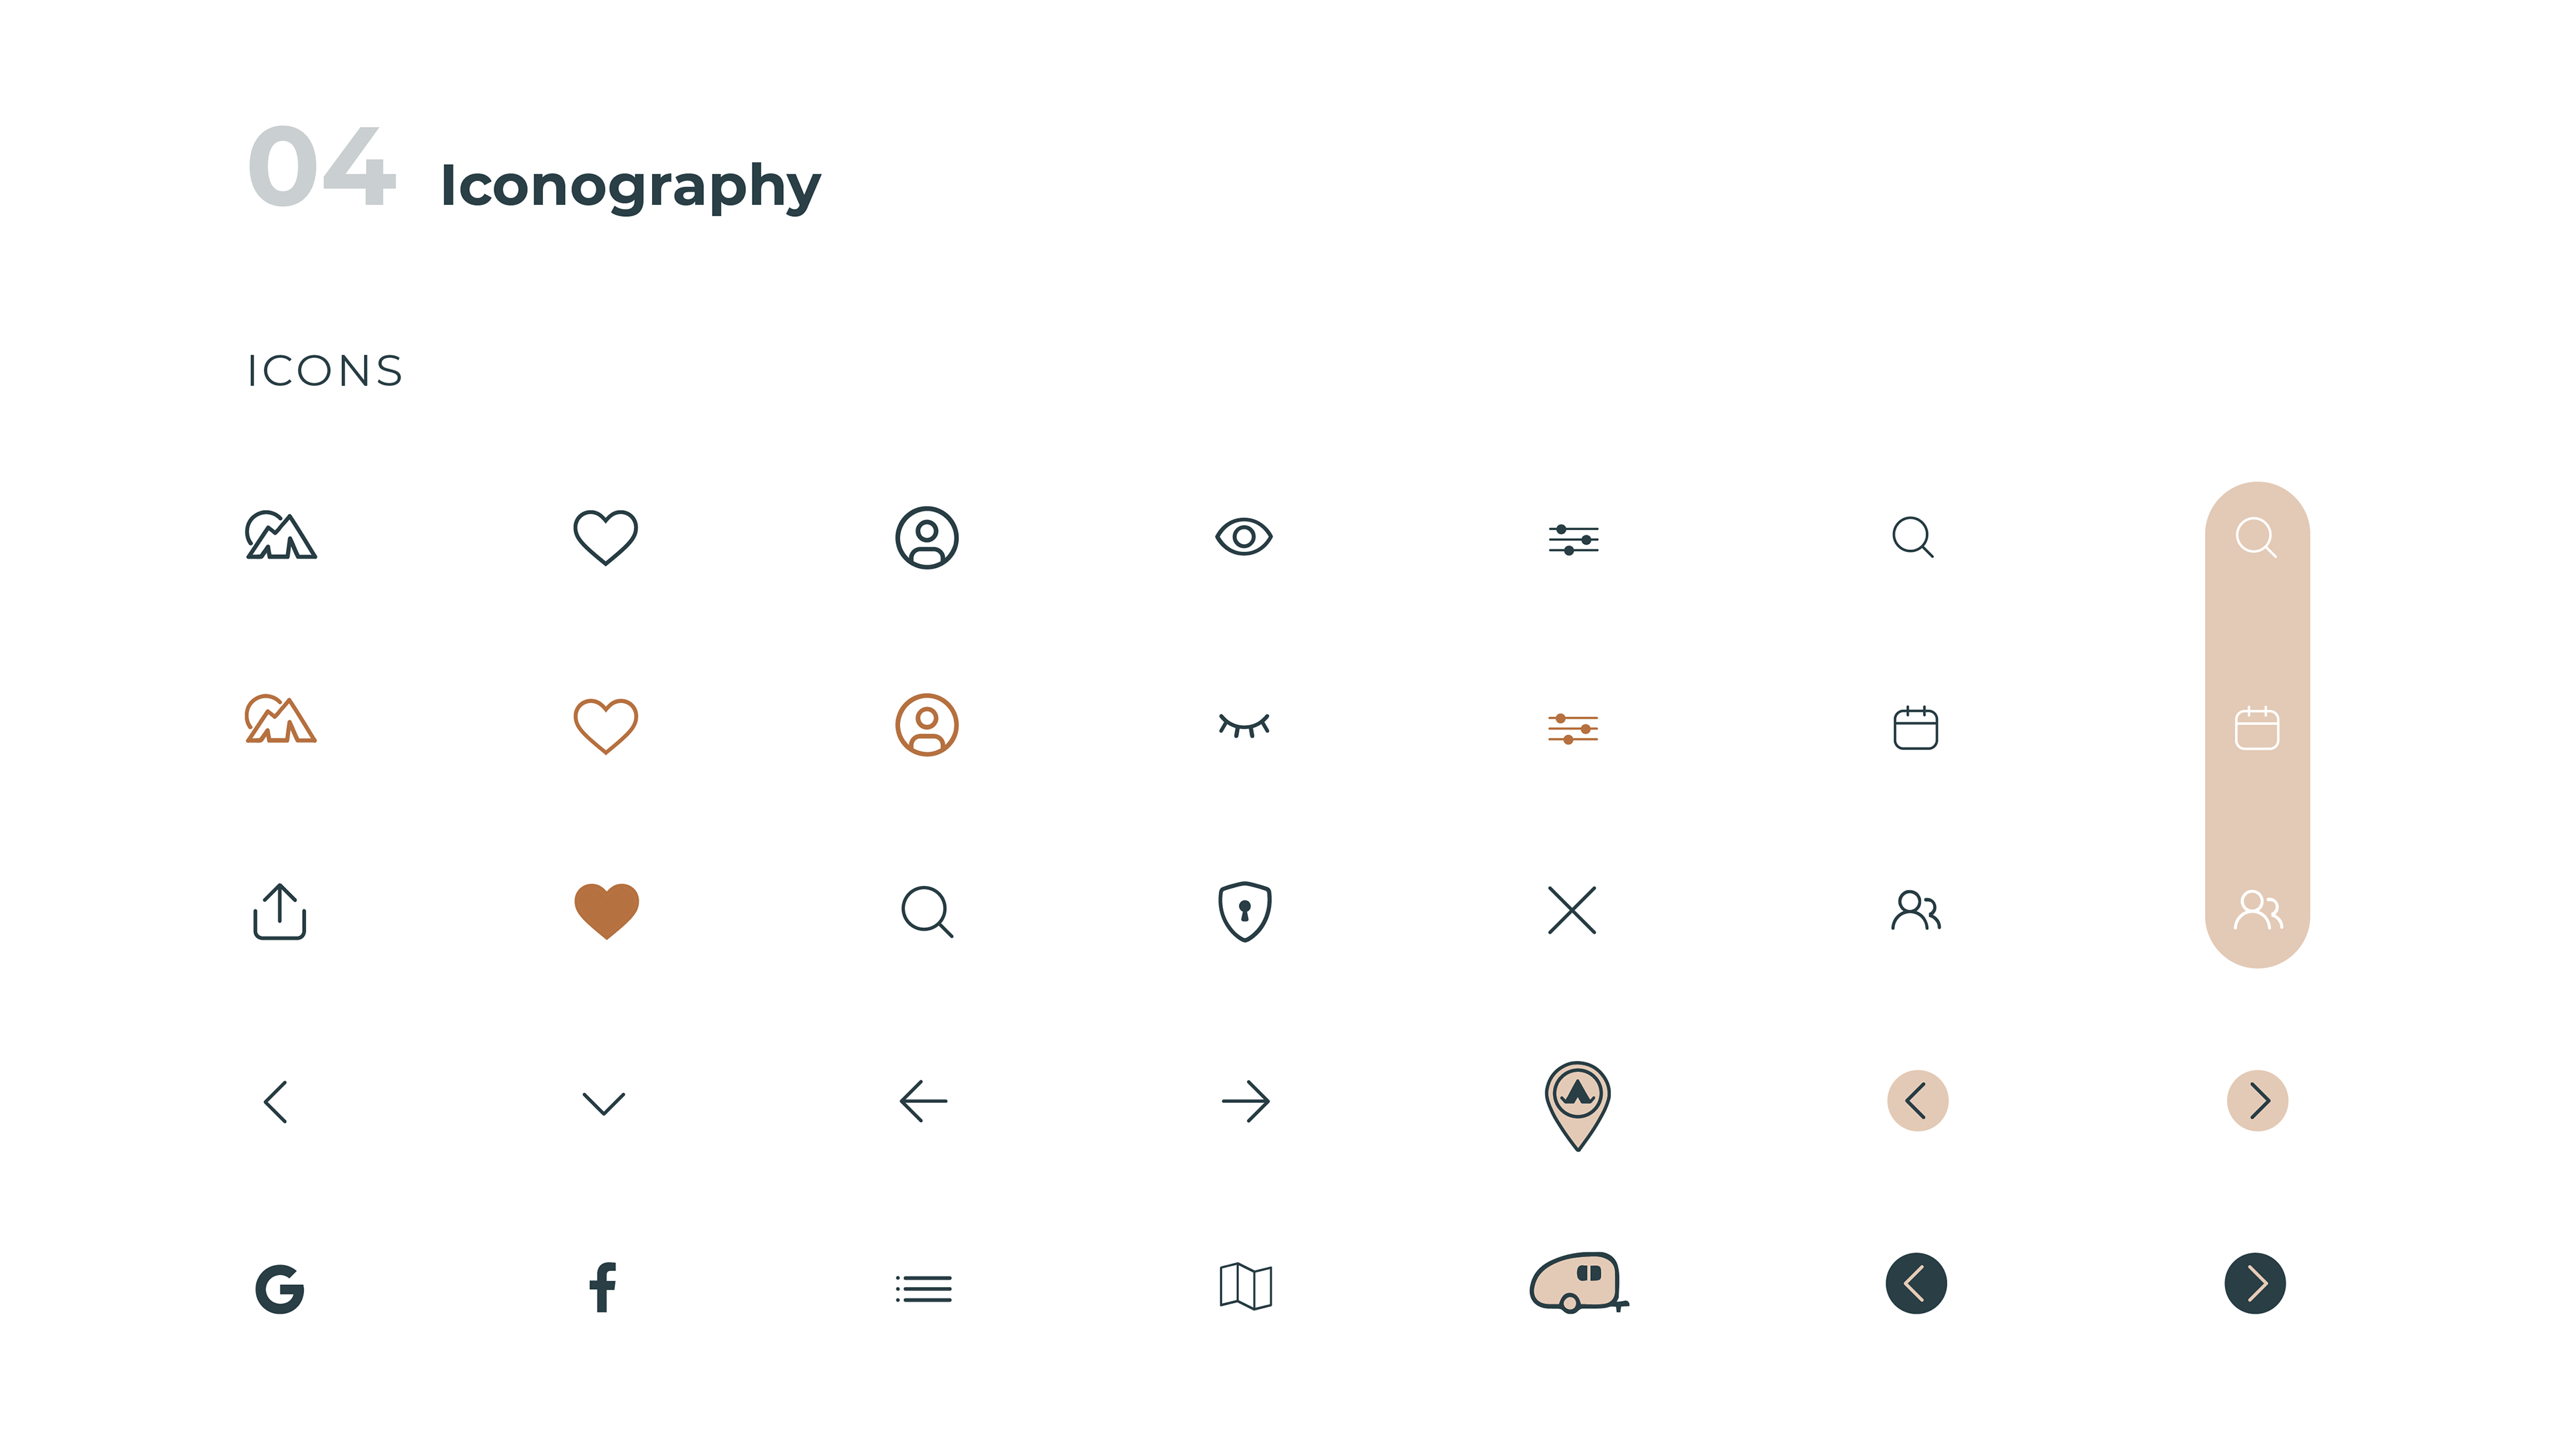Click the Google G logo icon
2555x1456 pixels.
(x=280, y=1289)
